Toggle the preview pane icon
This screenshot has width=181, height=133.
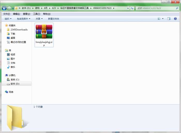169,19
